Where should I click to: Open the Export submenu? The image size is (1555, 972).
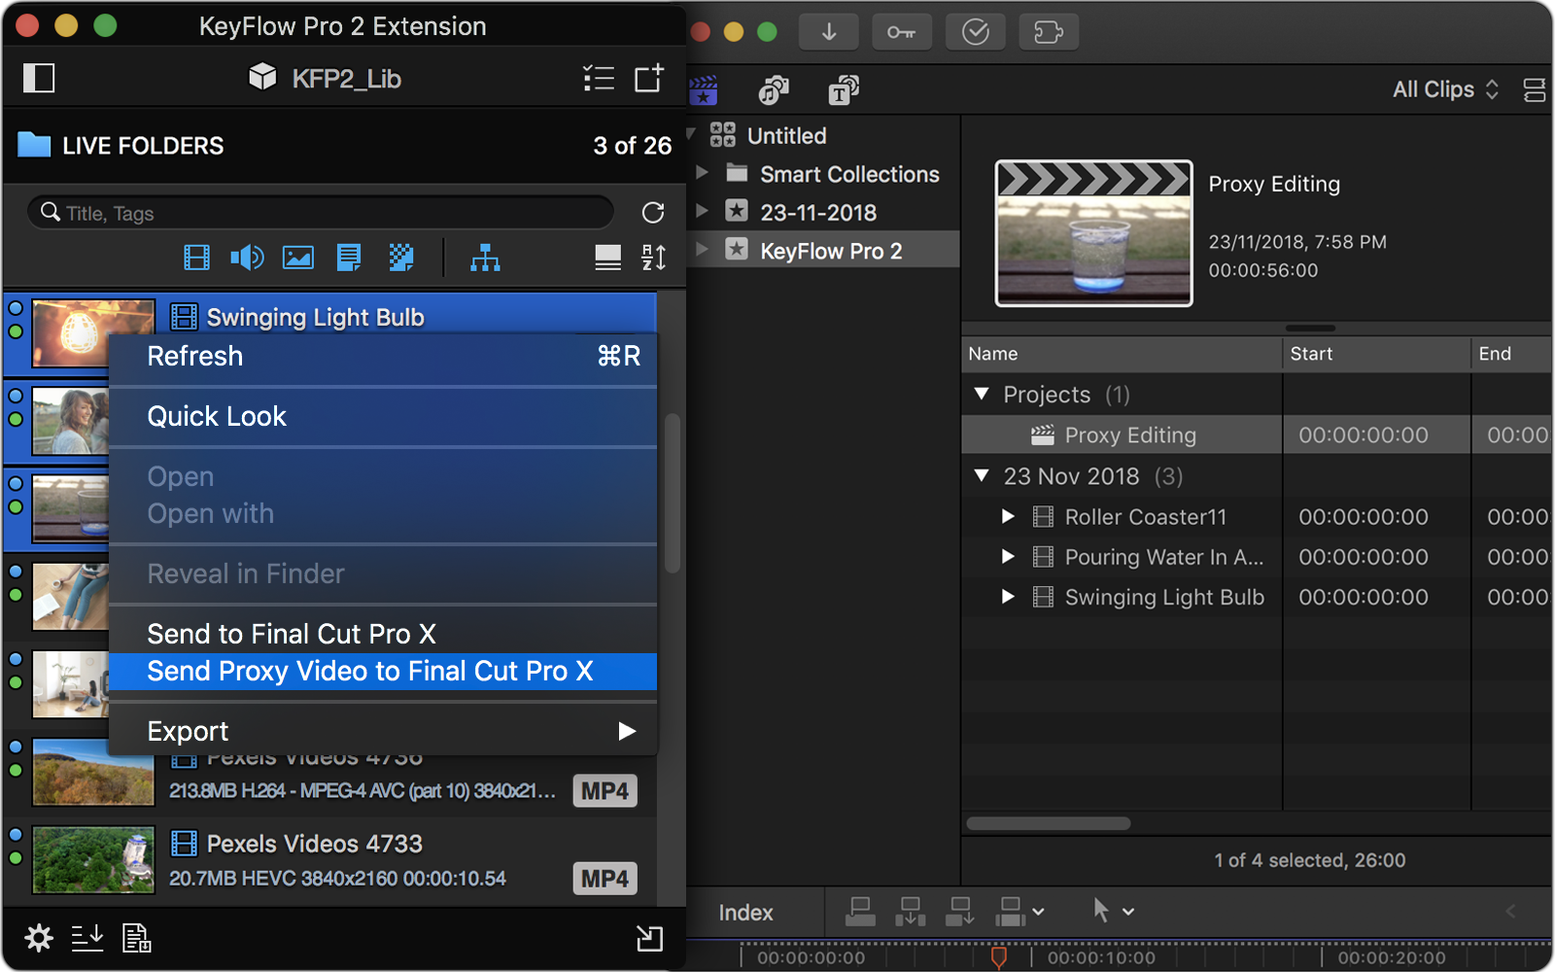(x=383, y=731)
